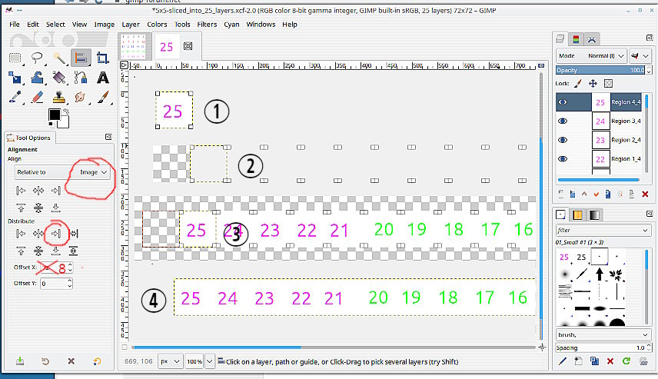
Task: Select the Fuzzy Select wand tool
Action: [59, 58]
